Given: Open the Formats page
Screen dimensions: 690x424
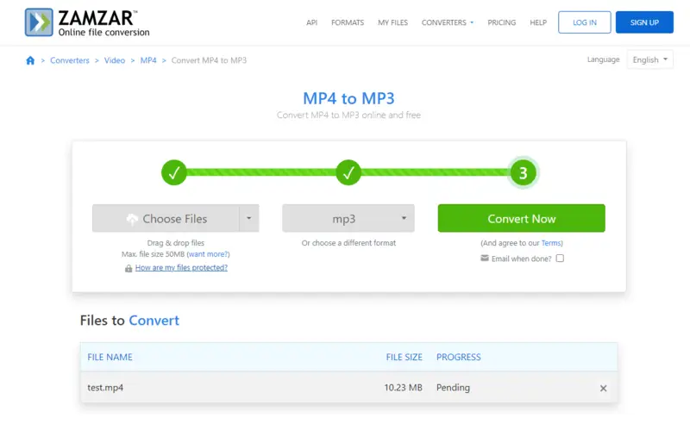Looking at the screenshot, I should (x=348, y=22).
